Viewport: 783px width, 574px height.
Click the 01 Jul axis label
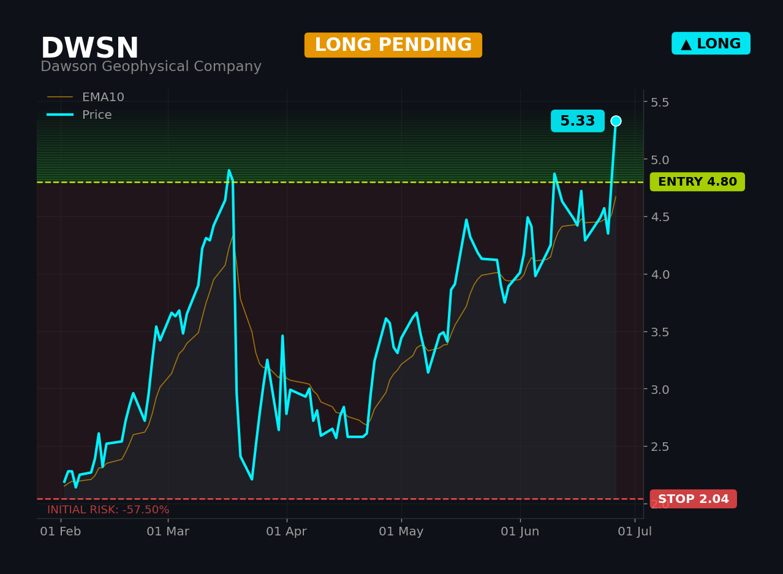click(635, 532)
